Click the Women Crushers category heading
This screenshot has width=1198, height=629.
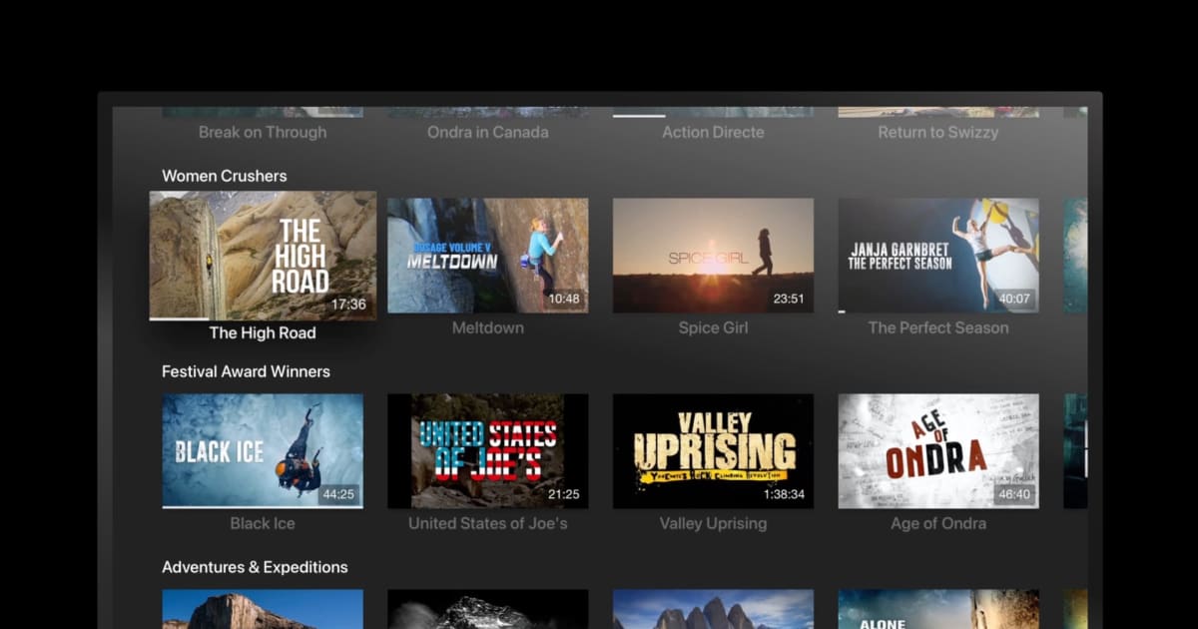[x=224, y=176]
